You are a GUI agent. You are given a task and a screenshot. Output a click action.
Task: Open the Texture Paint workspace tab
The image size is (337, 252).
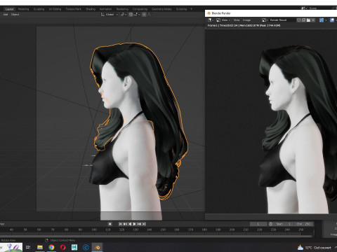pos(74,9)
